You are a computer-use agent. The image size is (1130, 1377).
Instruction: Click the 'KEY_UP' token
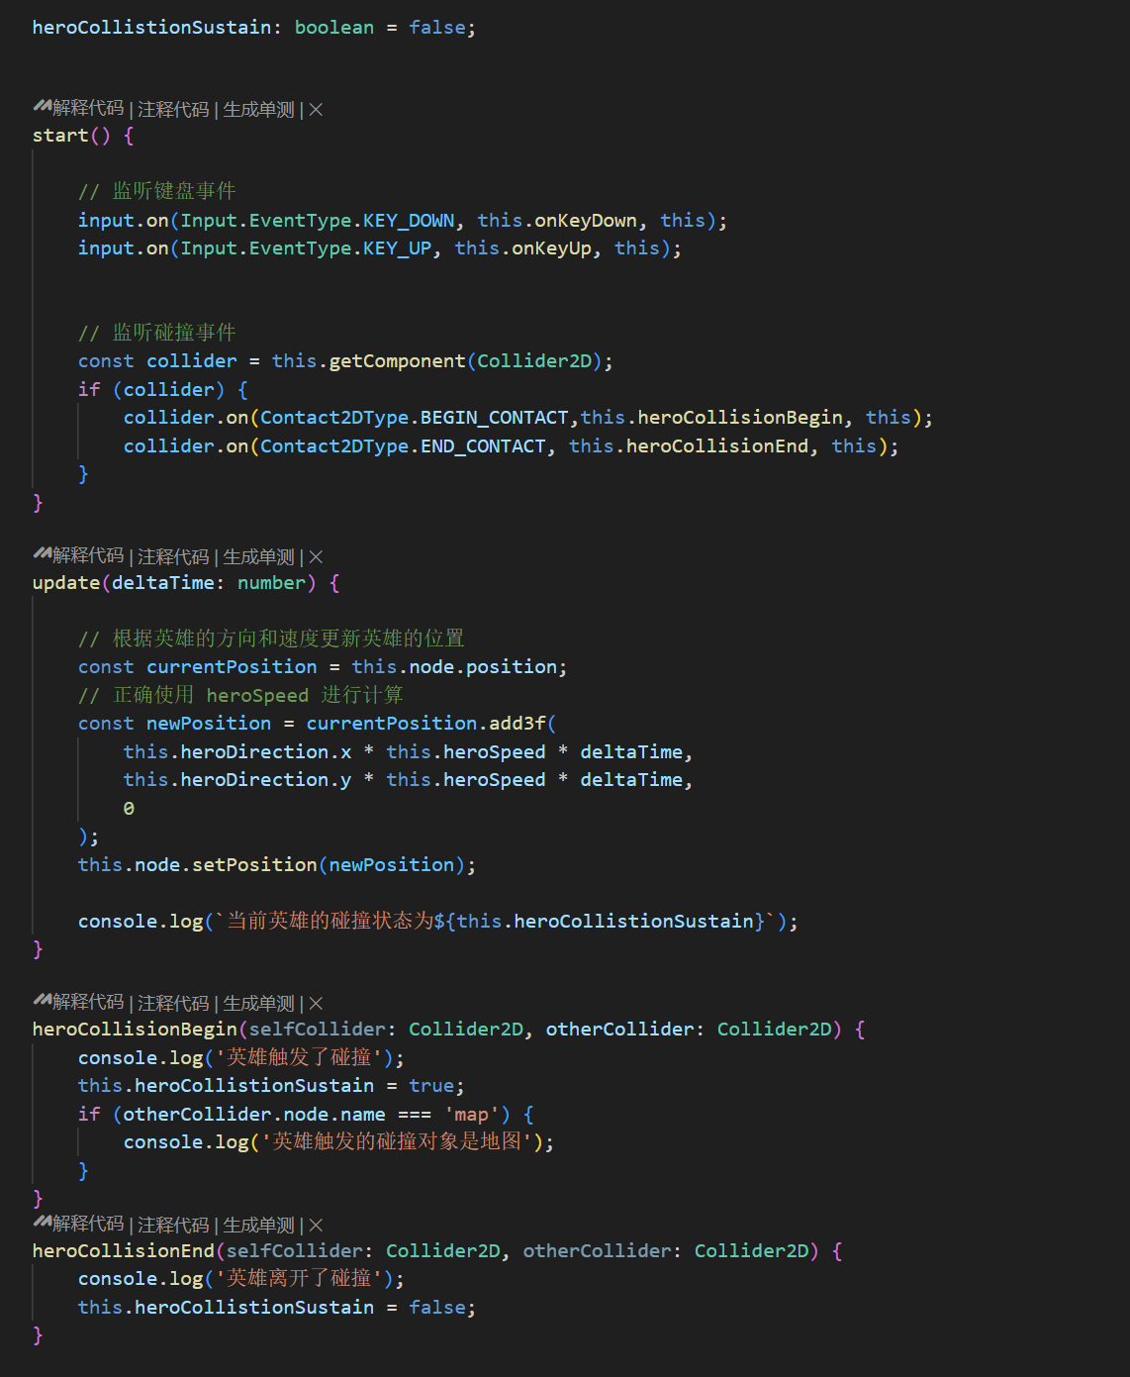(398, 247)
